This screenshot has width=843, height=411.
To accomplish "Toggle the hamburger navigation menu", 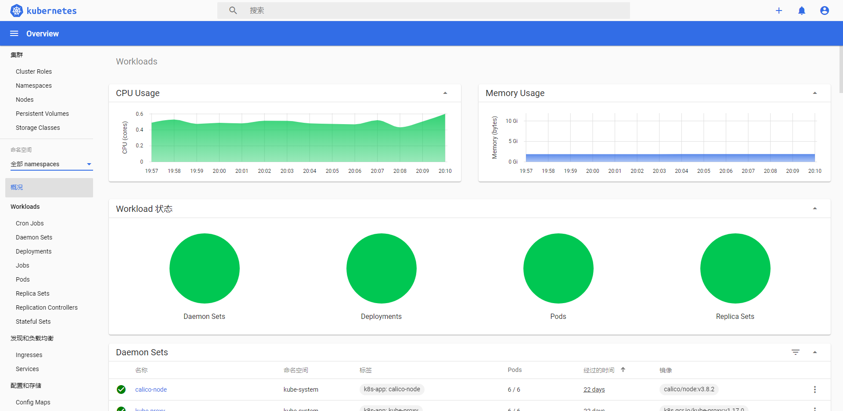I will (14, 33).
